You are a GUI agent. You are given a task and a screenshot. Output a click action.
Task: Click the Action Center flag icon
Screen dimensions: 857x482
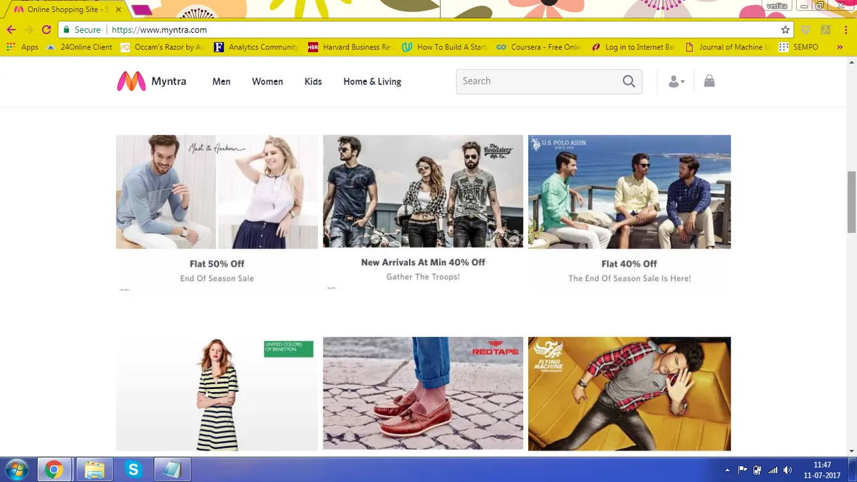pos(743,470)
